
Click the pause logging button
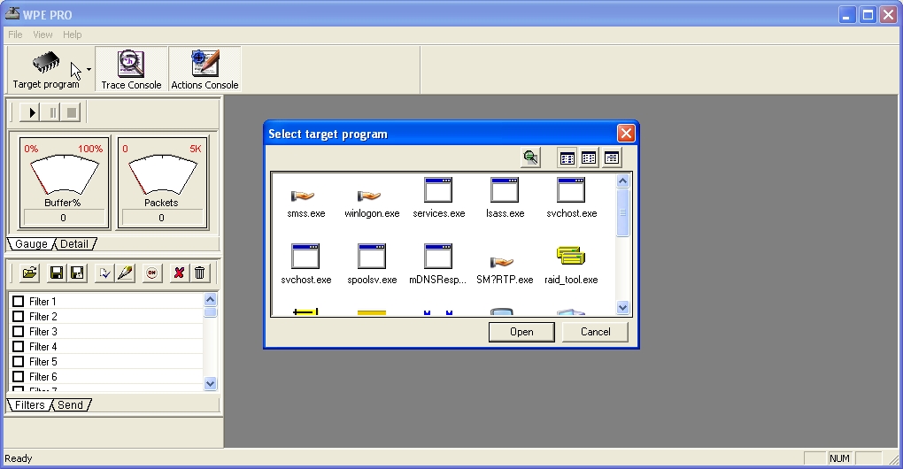52,112
